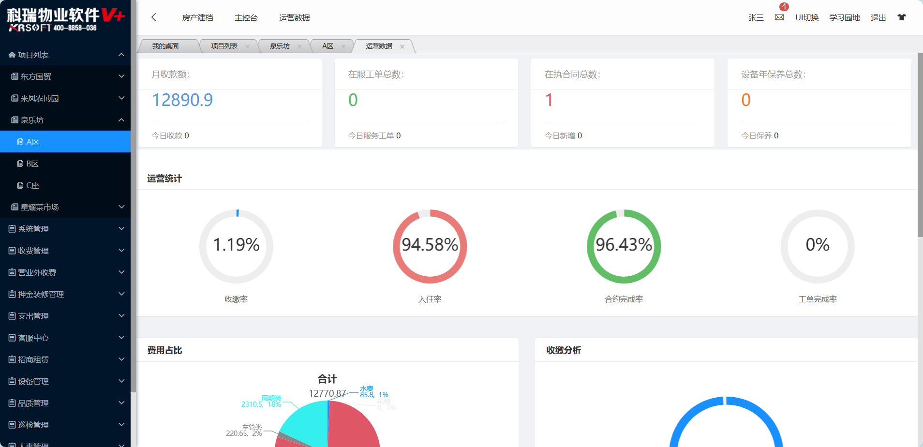Expand the 系统管理 chevron
The height and width of the screenshot is (447, 923).
point(121,229)
